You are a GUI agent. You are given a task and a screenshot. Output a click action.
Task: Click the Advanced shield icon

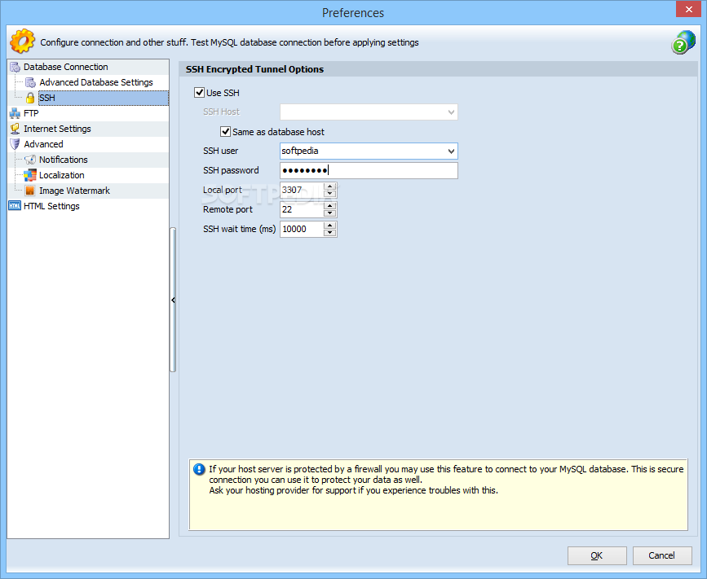[15, 144]
